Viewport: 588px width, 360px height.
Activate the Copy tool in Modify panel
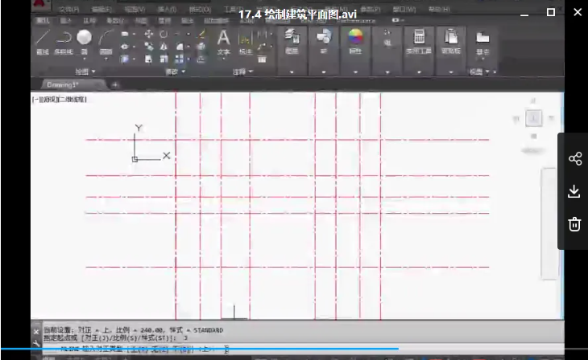click(x=148, y=47)
